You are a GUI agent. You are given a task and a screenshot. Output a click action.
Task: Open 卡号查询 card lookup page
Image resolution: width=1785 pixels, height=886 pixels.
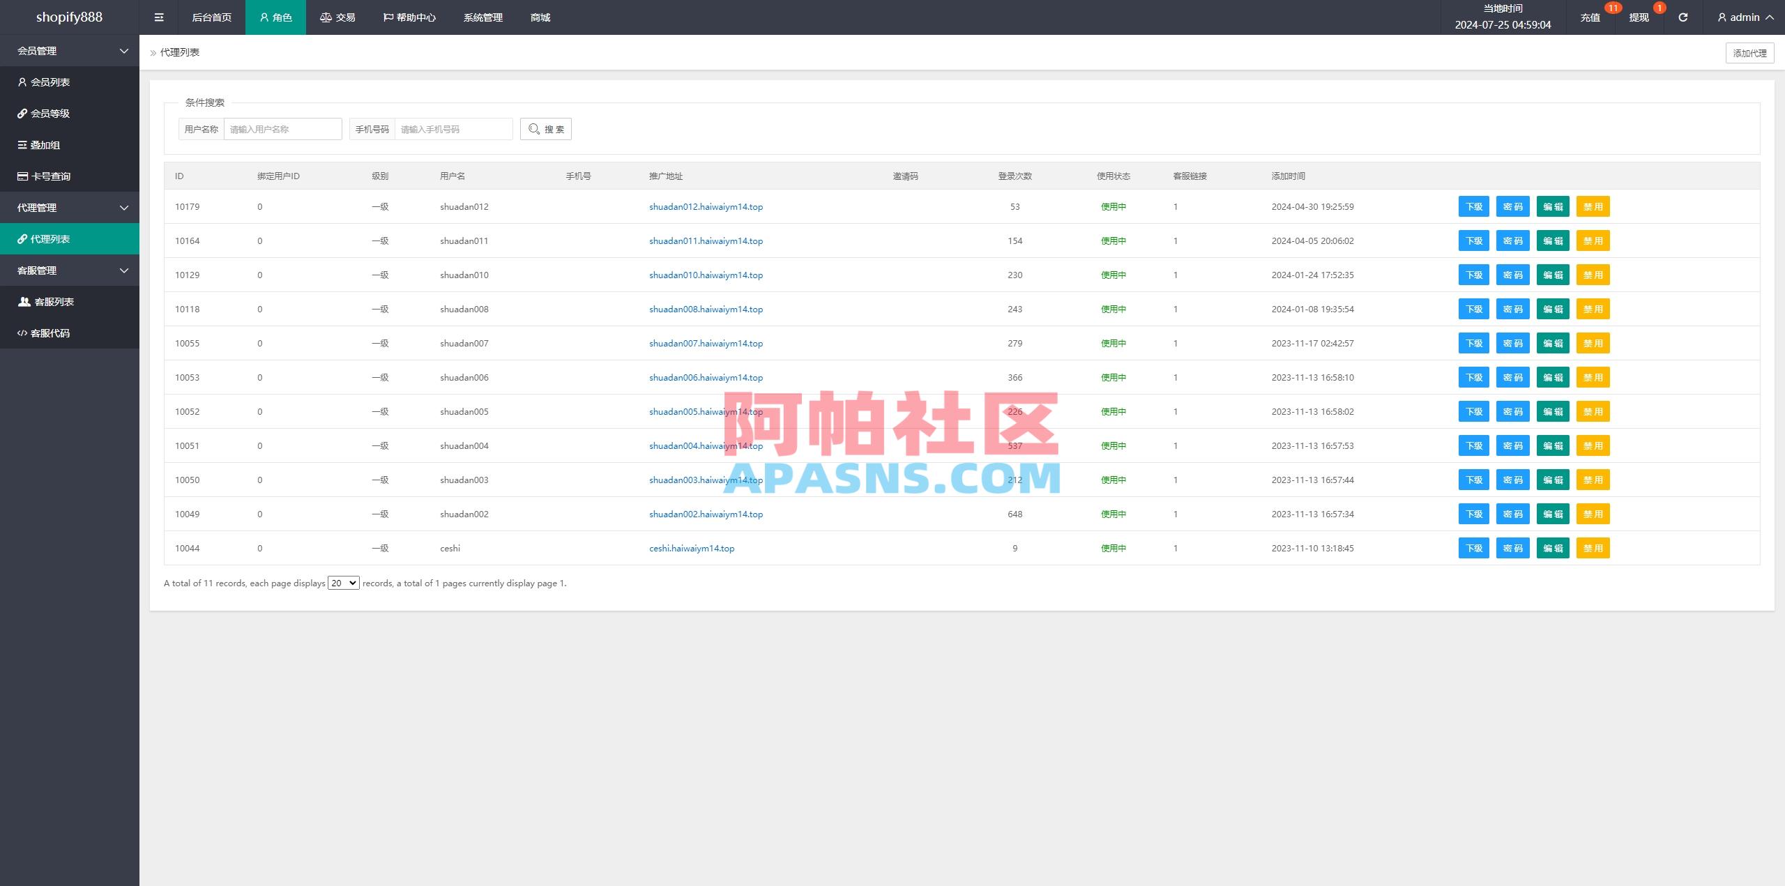(50, 176)
